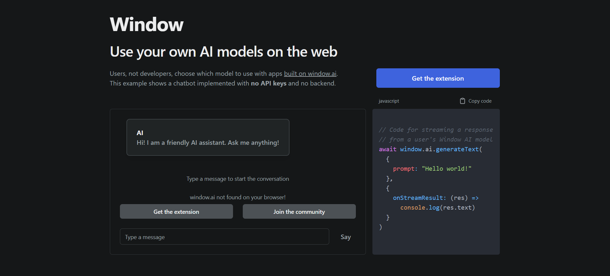Click the "Hello world!" string in code
Screen dimensions: 610x276
[446, 169]
